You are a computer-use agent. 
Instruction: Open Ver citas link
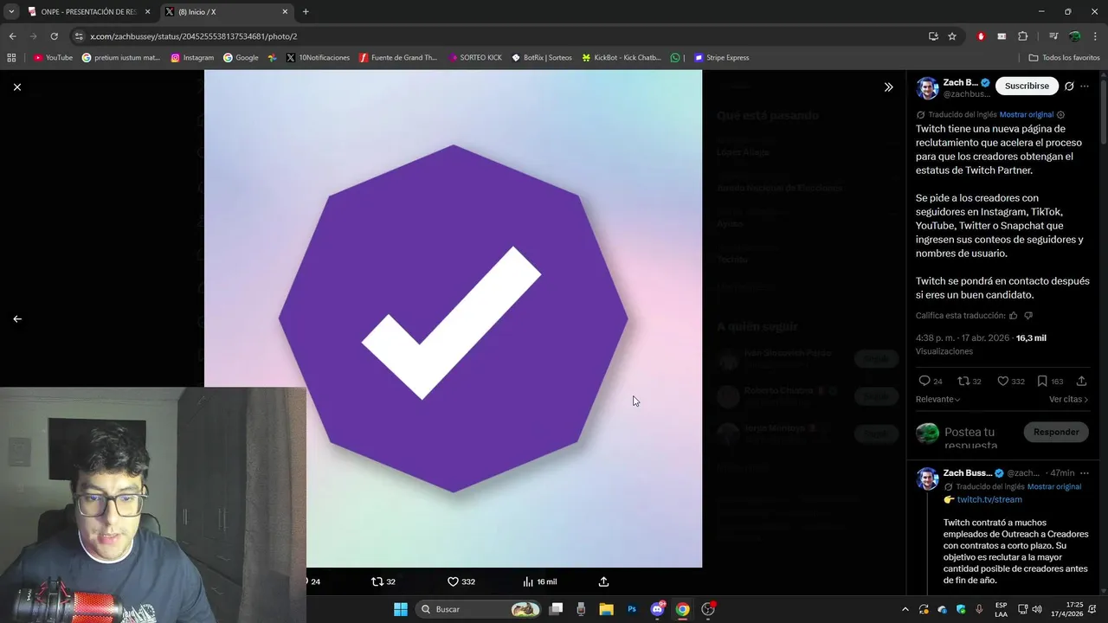click(x=1069, y=399)
